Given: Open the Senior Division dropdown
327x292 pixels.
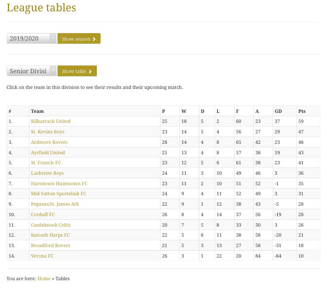Looking at the screenshot, I should (x=31, y=71).
